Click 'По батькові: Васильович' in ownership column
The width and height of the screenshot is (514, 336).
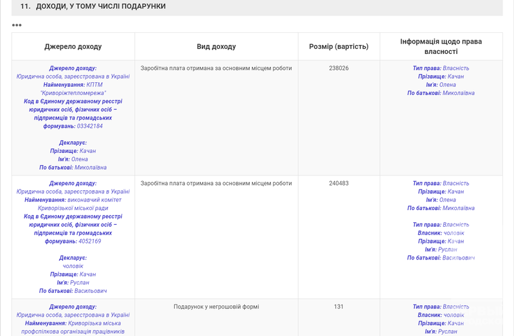point(441,258)
